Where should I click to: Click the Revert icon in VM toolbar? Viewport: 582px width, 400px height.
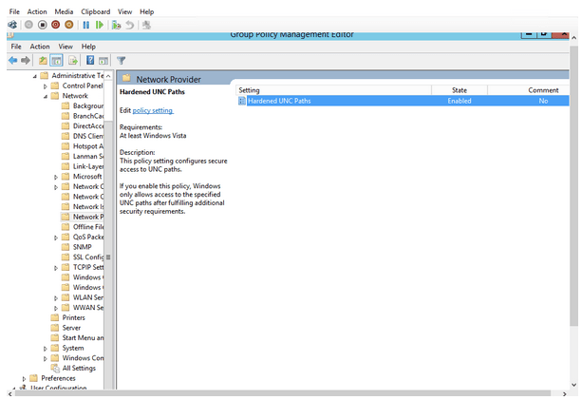coord(129,25)
